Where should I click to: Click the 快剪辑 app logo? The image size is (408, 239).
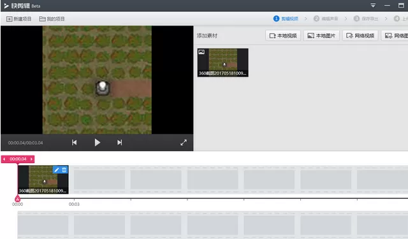pos(6,6)
